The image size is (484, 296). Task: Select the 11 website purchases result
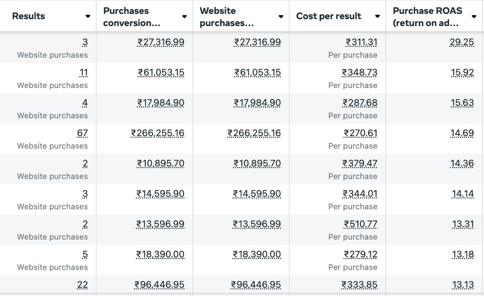(x=84, y=72)
